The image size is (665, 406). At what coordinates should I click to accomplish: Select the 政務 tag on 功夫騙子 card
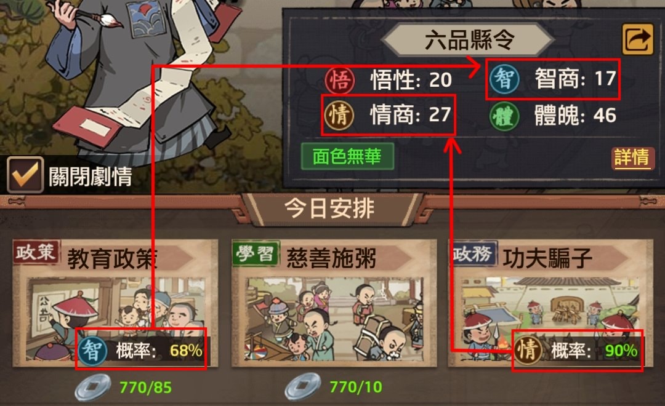474,254
